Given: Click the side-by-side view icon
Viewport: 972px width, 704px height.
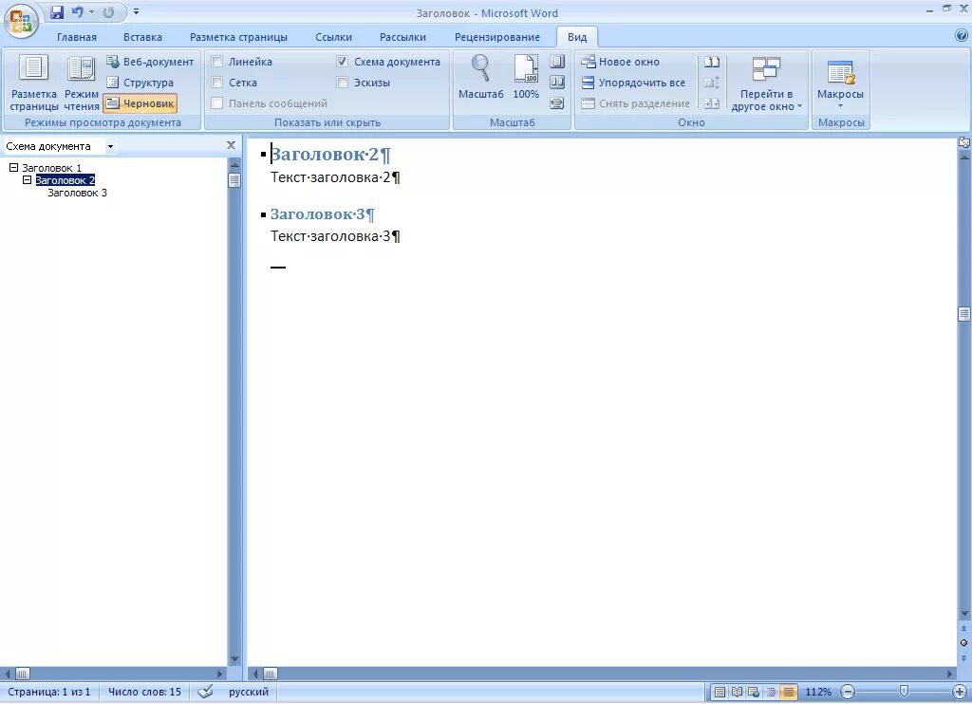Looking at the screenshot, I should pyautogui.click(x=712, y=62).
